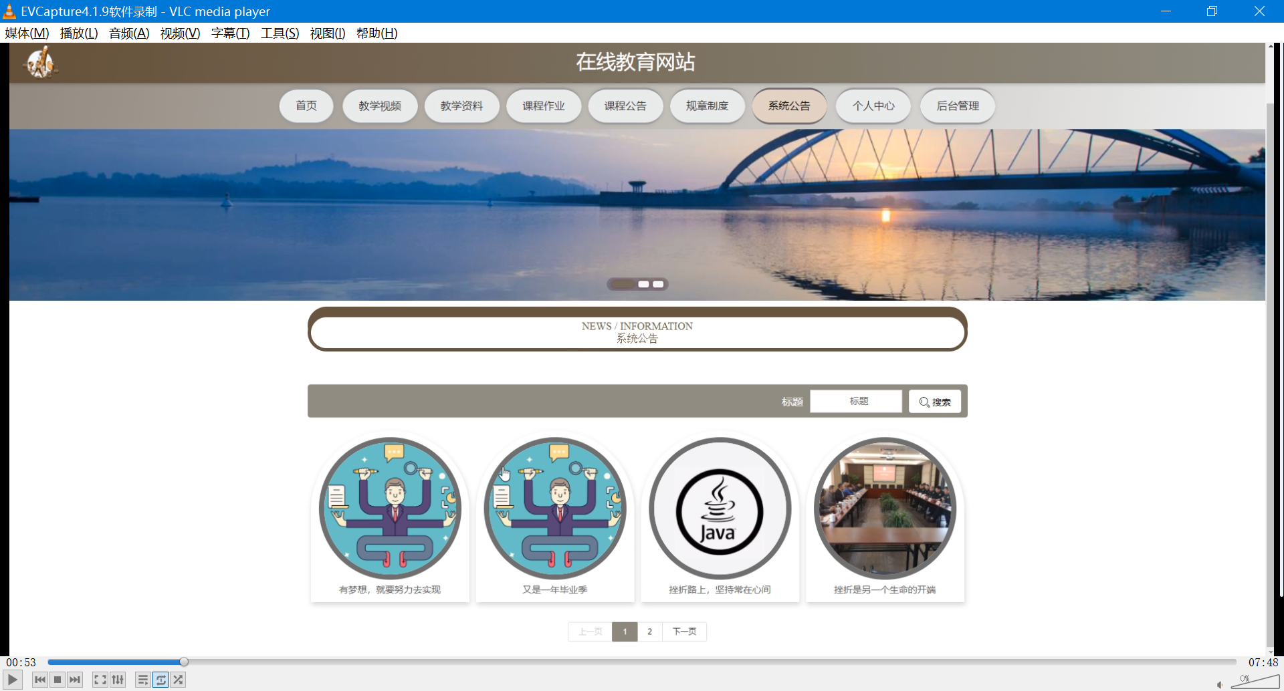Open the extended settings equalizer panel

(118, 680)
